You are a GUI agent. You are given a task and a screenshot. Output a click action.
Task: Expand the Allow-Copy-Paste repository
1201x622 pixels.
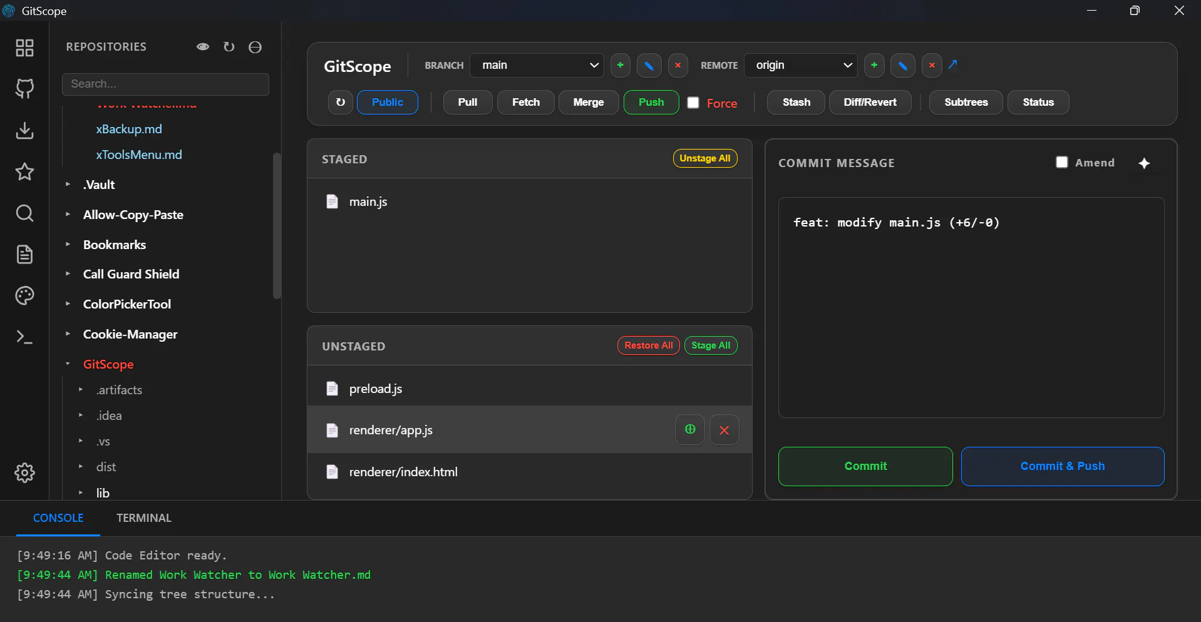point(68,214)
